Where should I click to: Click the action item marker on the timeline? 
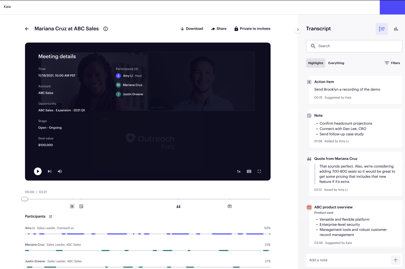(72, 206)
